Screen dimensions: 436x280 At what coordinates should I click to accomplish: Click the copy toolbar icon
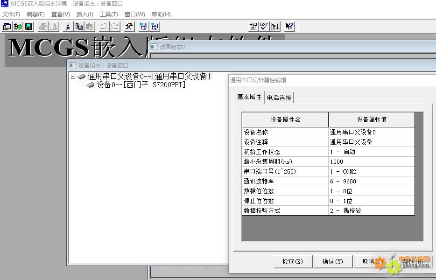click(79, 27)
